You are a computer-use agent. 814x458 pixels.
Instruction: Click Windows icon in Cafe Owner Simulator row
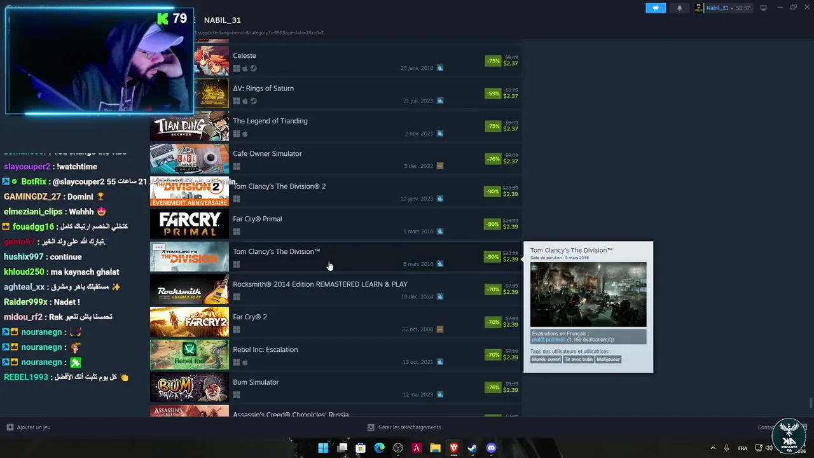click(237, 167)
